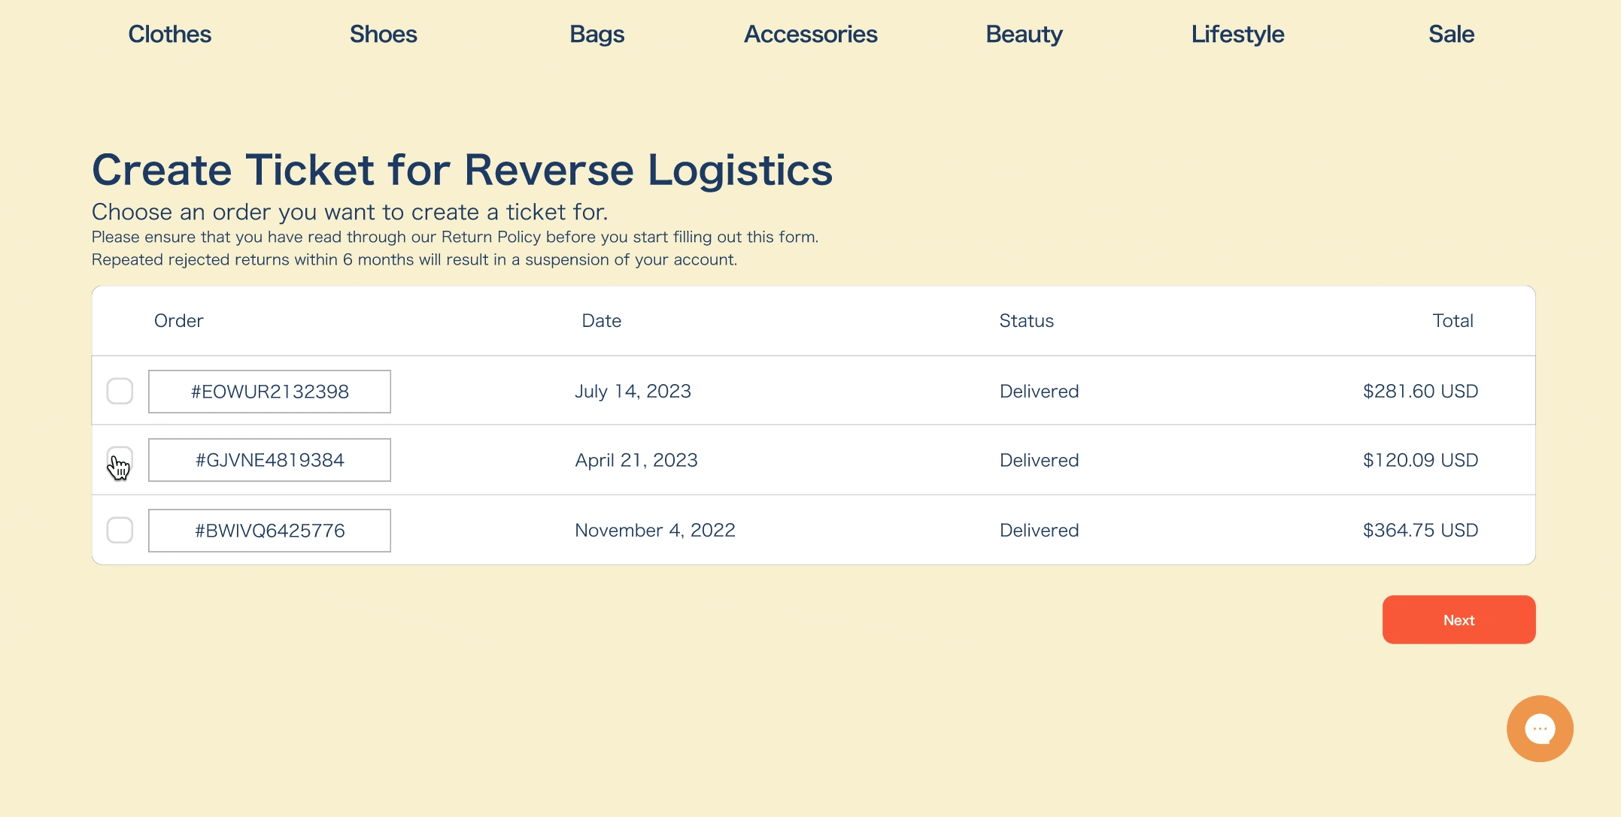The height and width of the screenshot is (817, 1621).
Task: Visit the Sale section
Action: click(1451, 34)
